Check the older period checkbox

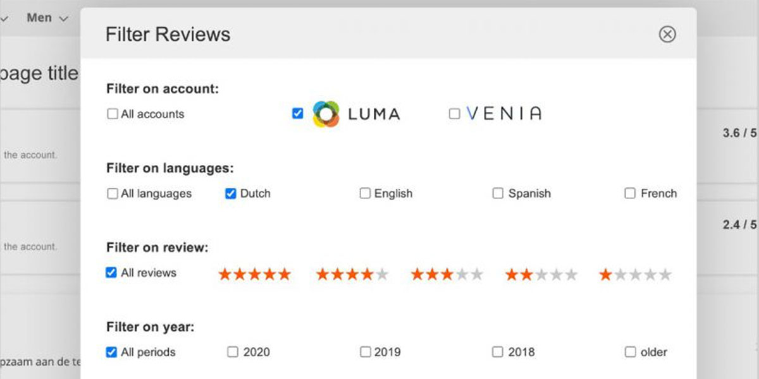point(631,352)
